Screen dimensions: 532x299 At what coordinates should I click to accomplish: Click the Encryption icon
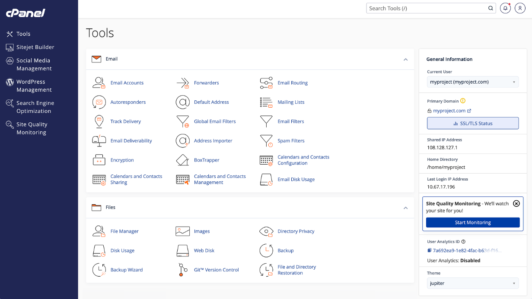coord(99,160)
